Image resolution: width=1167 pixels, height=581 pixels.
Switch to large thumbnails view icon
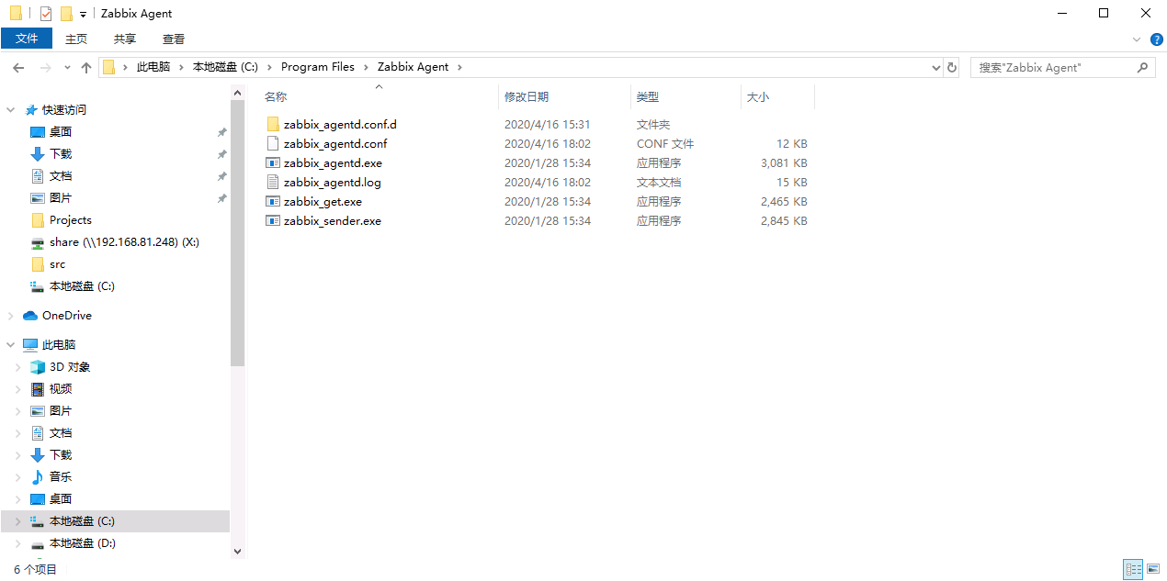[x=1152, y=570]
